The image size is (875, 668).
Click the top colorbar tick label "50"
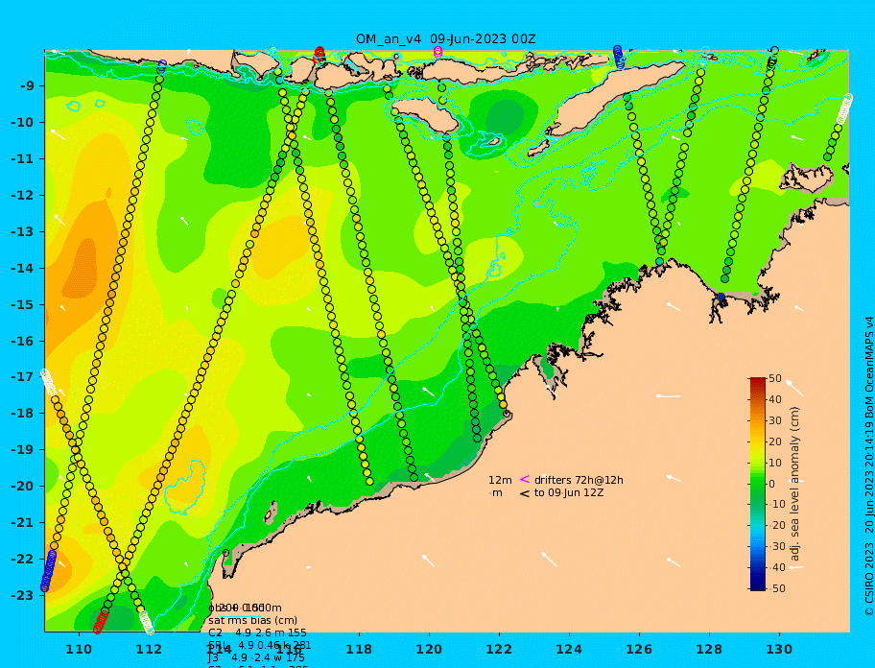[775, 378]
